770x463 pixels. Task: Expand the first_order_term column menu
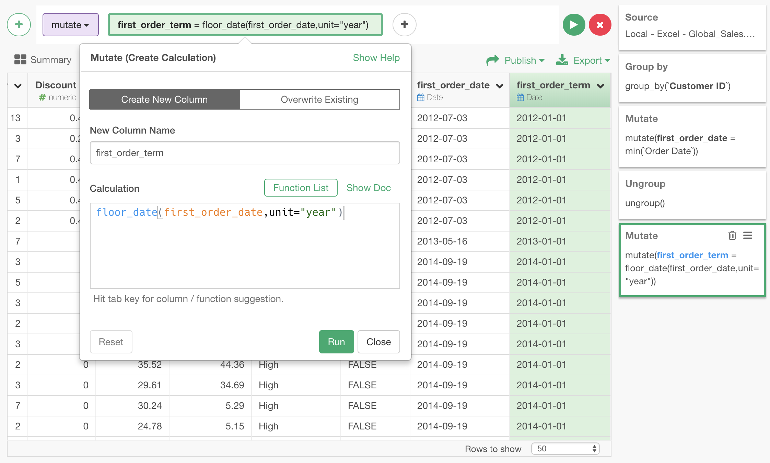600,86
